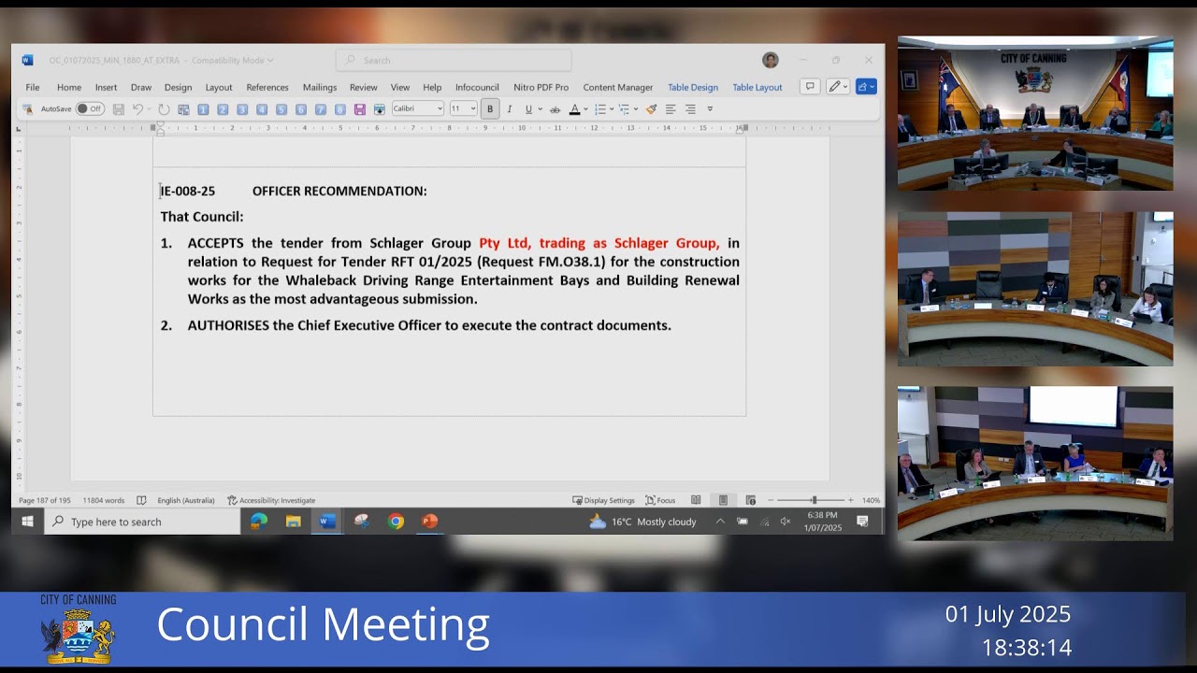Click the purple Save icon in toolbar
1197x673 pixels.
pos(359,109)
